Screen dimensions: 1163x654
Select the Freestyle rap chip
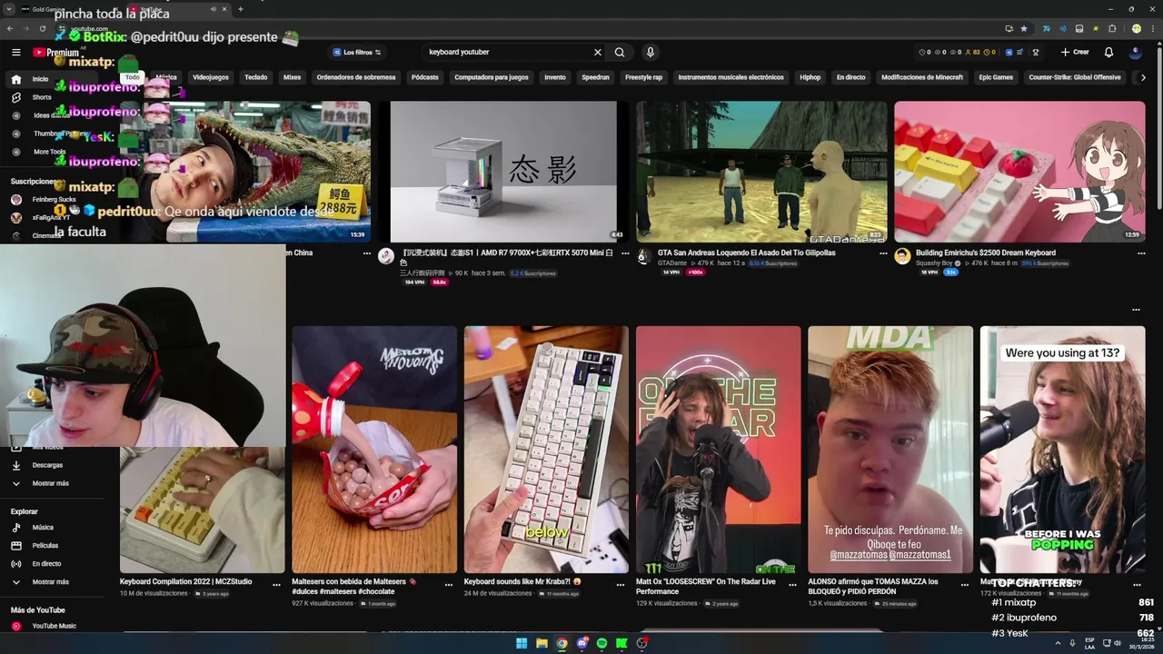[644, 77]
